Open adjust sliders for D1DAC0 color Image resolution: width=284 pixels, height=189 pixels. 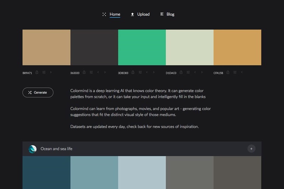[187, 72]
